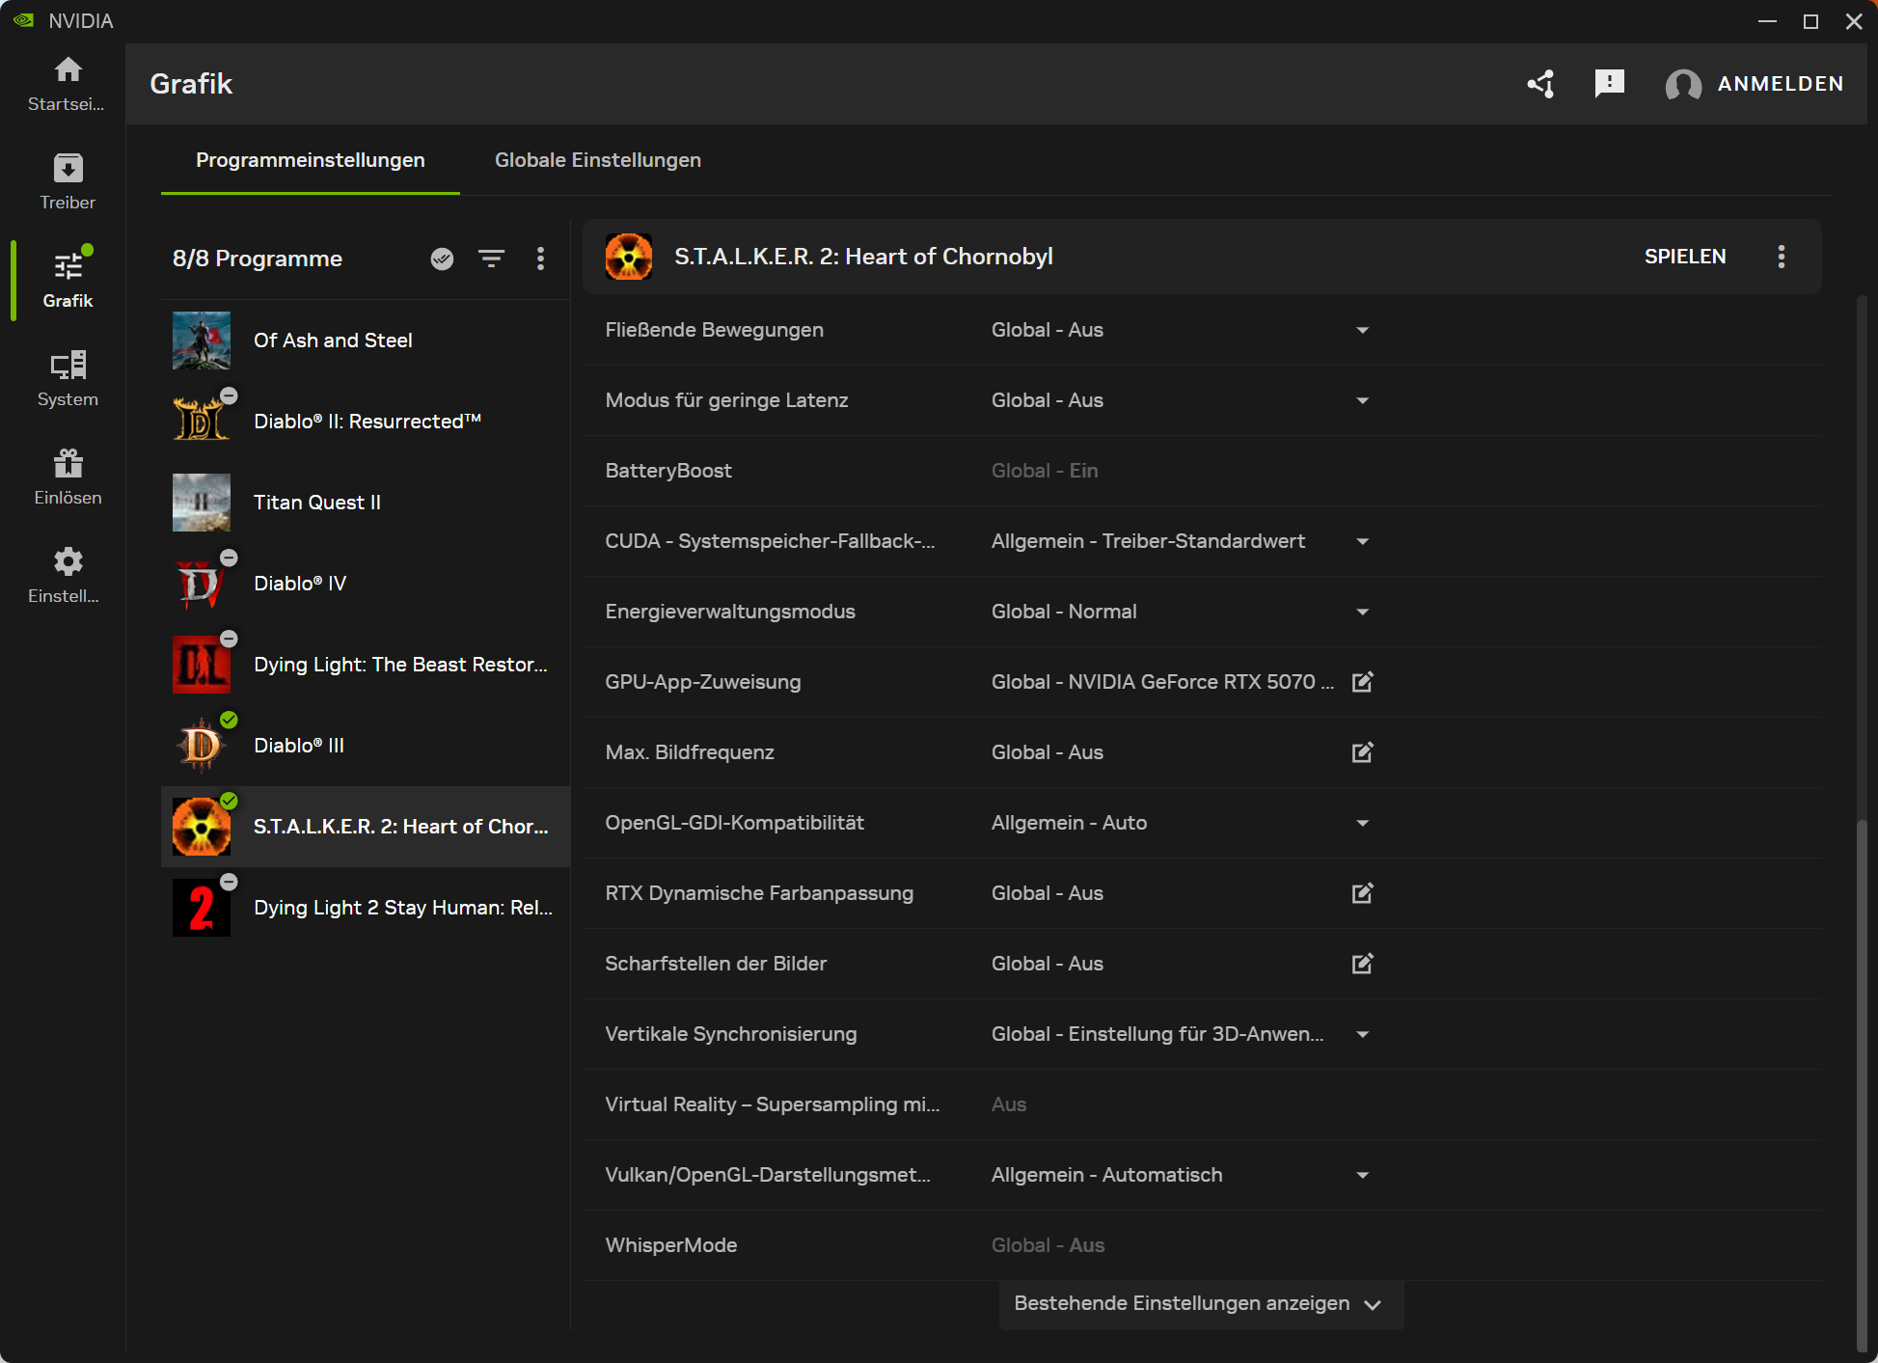Screen dimensions: 1878x1363
Task: Click ANMELDEN to sign in
Action: click(x=1781, y=84)
